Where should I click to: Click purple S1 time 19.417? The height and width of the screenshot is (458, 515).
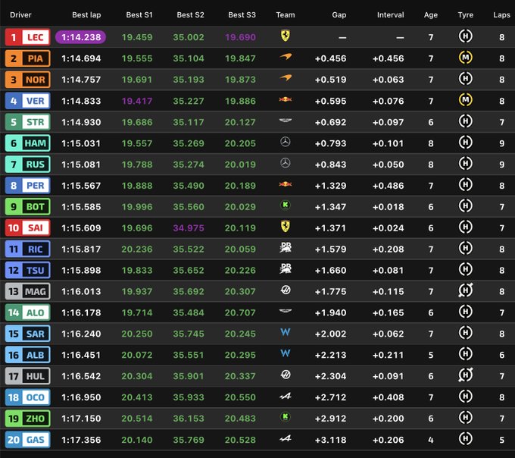(x=137, y=101)
